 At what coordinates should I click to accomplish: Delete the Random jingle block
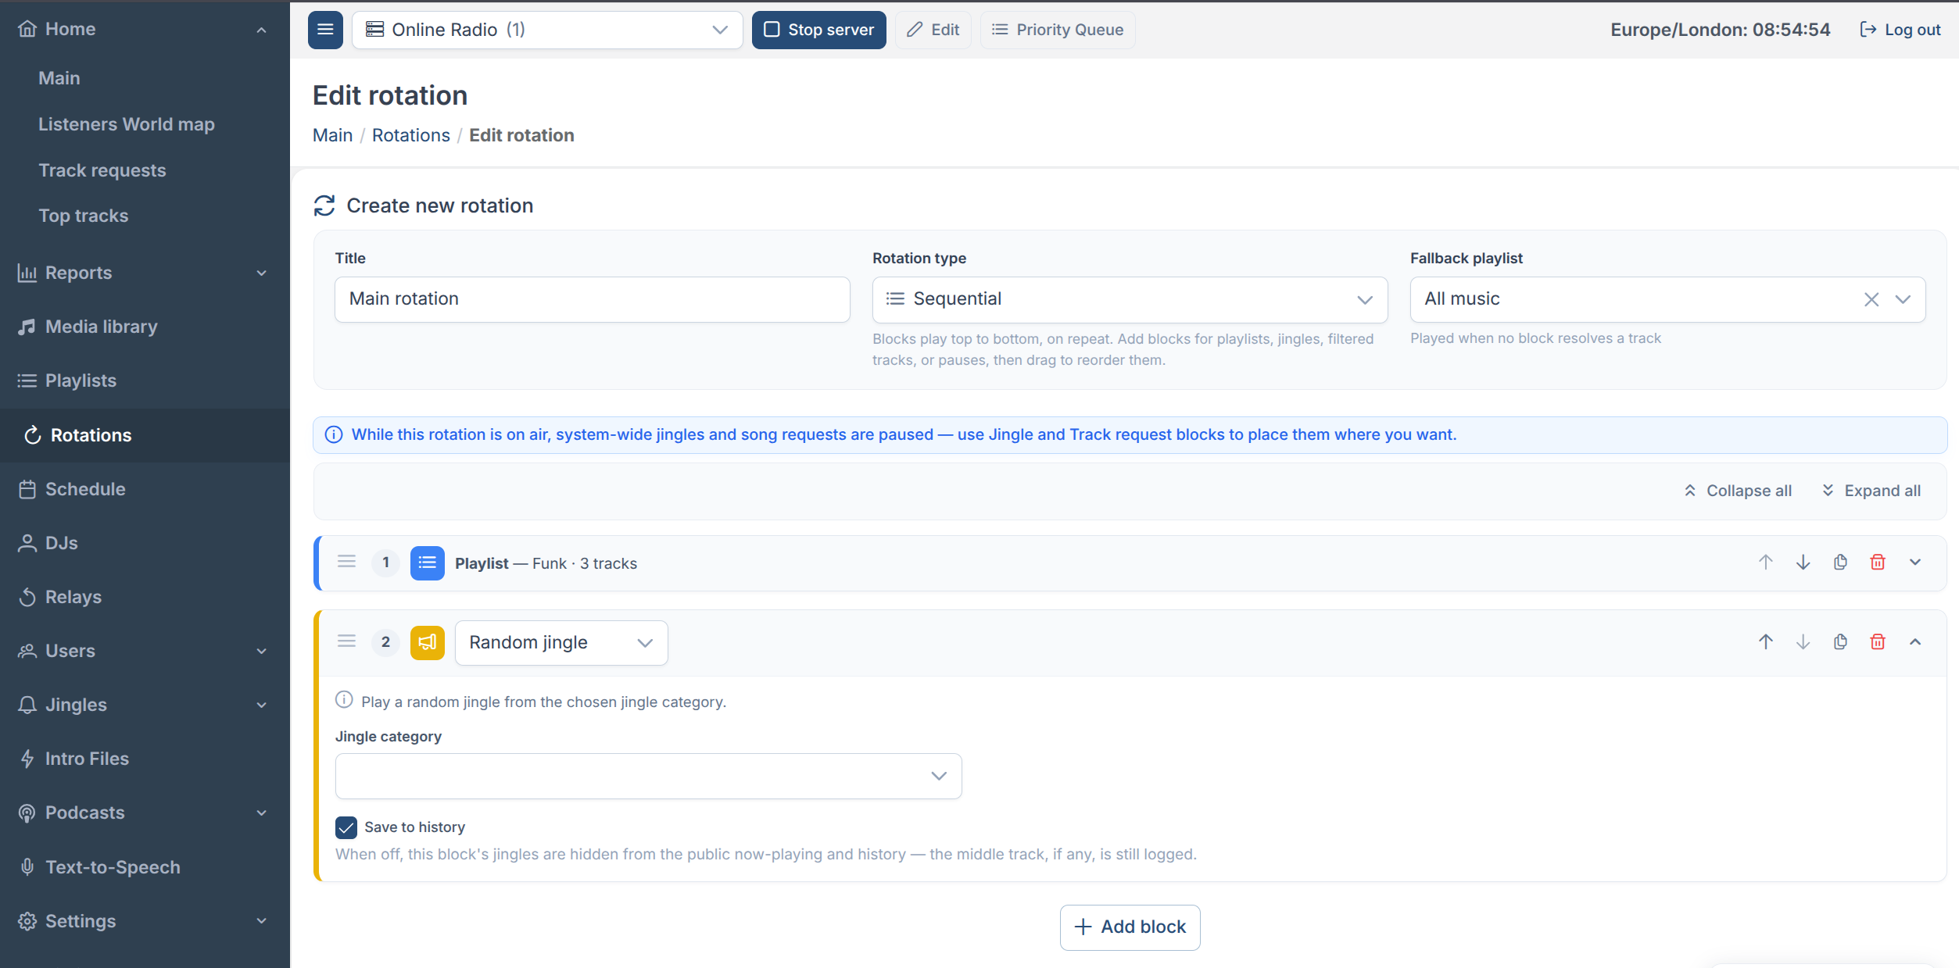click(x=1878, y=642)
